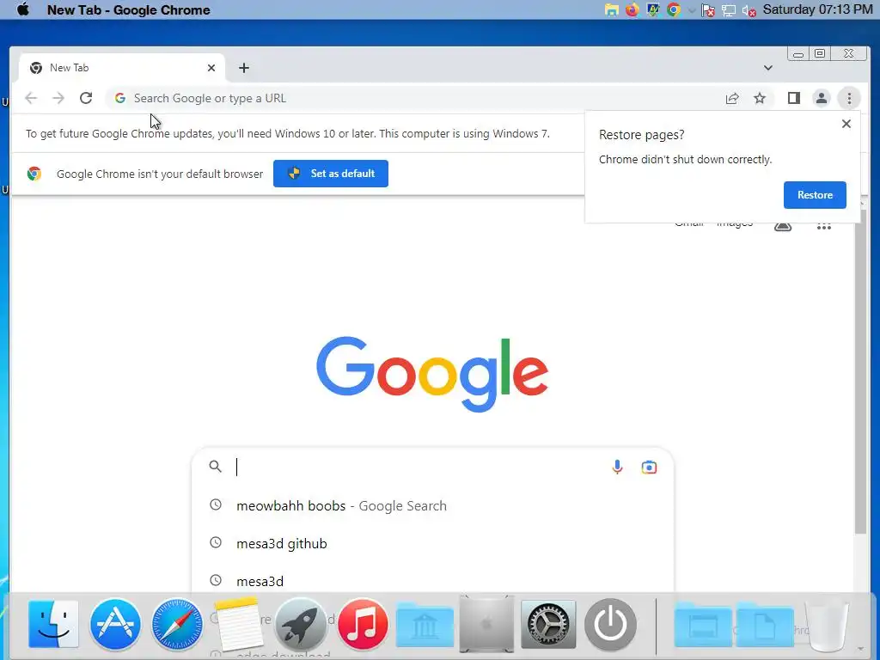The image size is (880, 660).
Task: Open the Apple menu in the top bar
Action: 22,9
